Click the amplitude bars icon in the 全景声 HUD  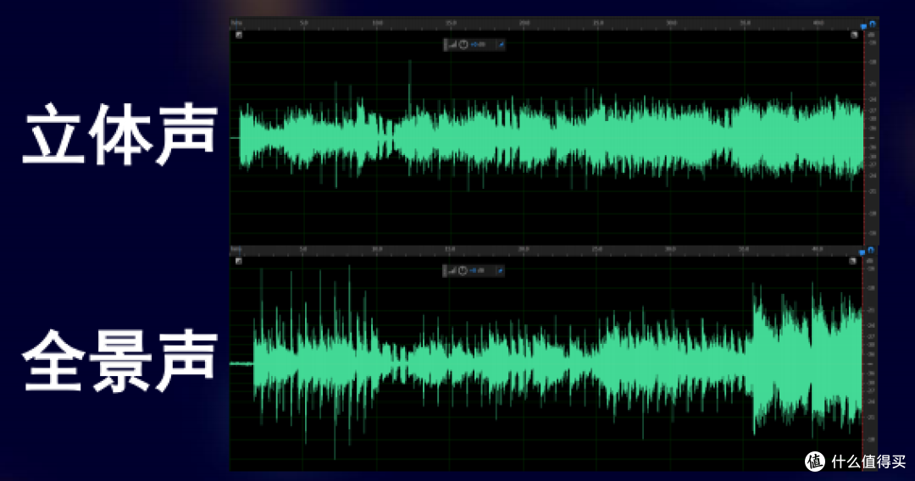tap(452, 270)
